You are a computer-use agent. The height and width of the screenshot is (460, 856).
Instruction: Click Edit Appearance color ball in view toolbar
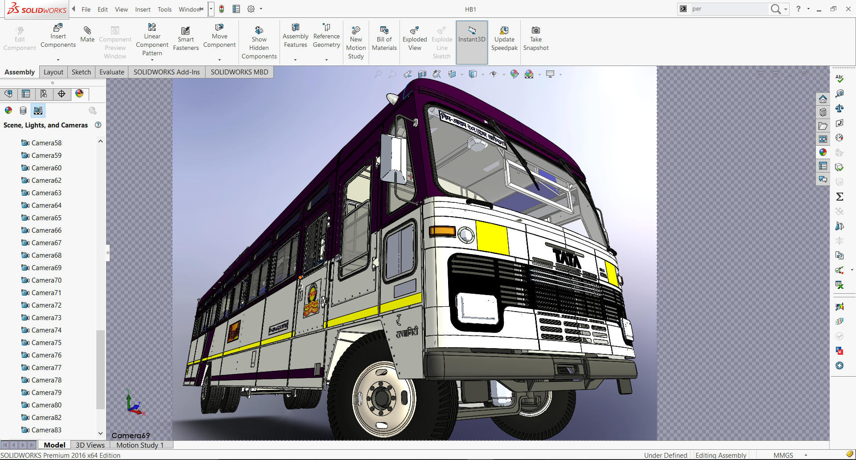coord(514,74)
